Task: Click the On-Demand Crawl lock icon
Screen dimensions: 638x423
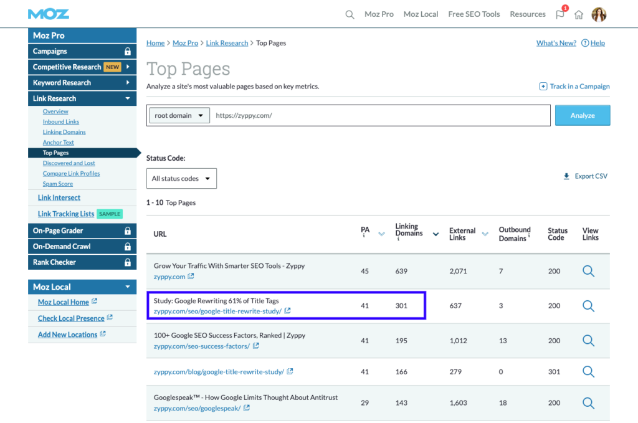Action: (x=127, y=247)
